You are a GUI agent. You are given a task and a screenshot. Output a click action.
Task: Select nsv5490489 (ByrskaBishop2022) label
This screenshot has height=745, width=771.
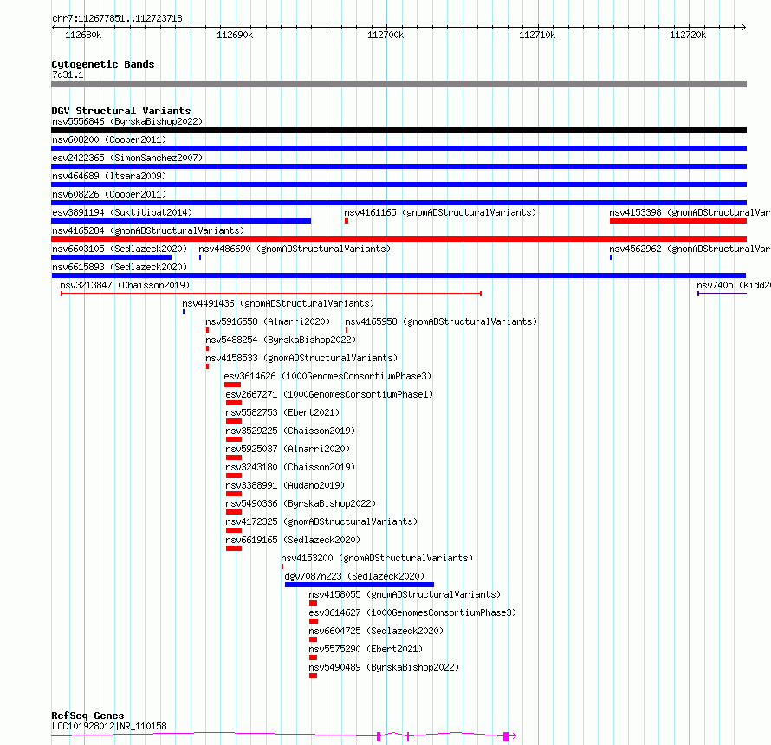point(384,667)
